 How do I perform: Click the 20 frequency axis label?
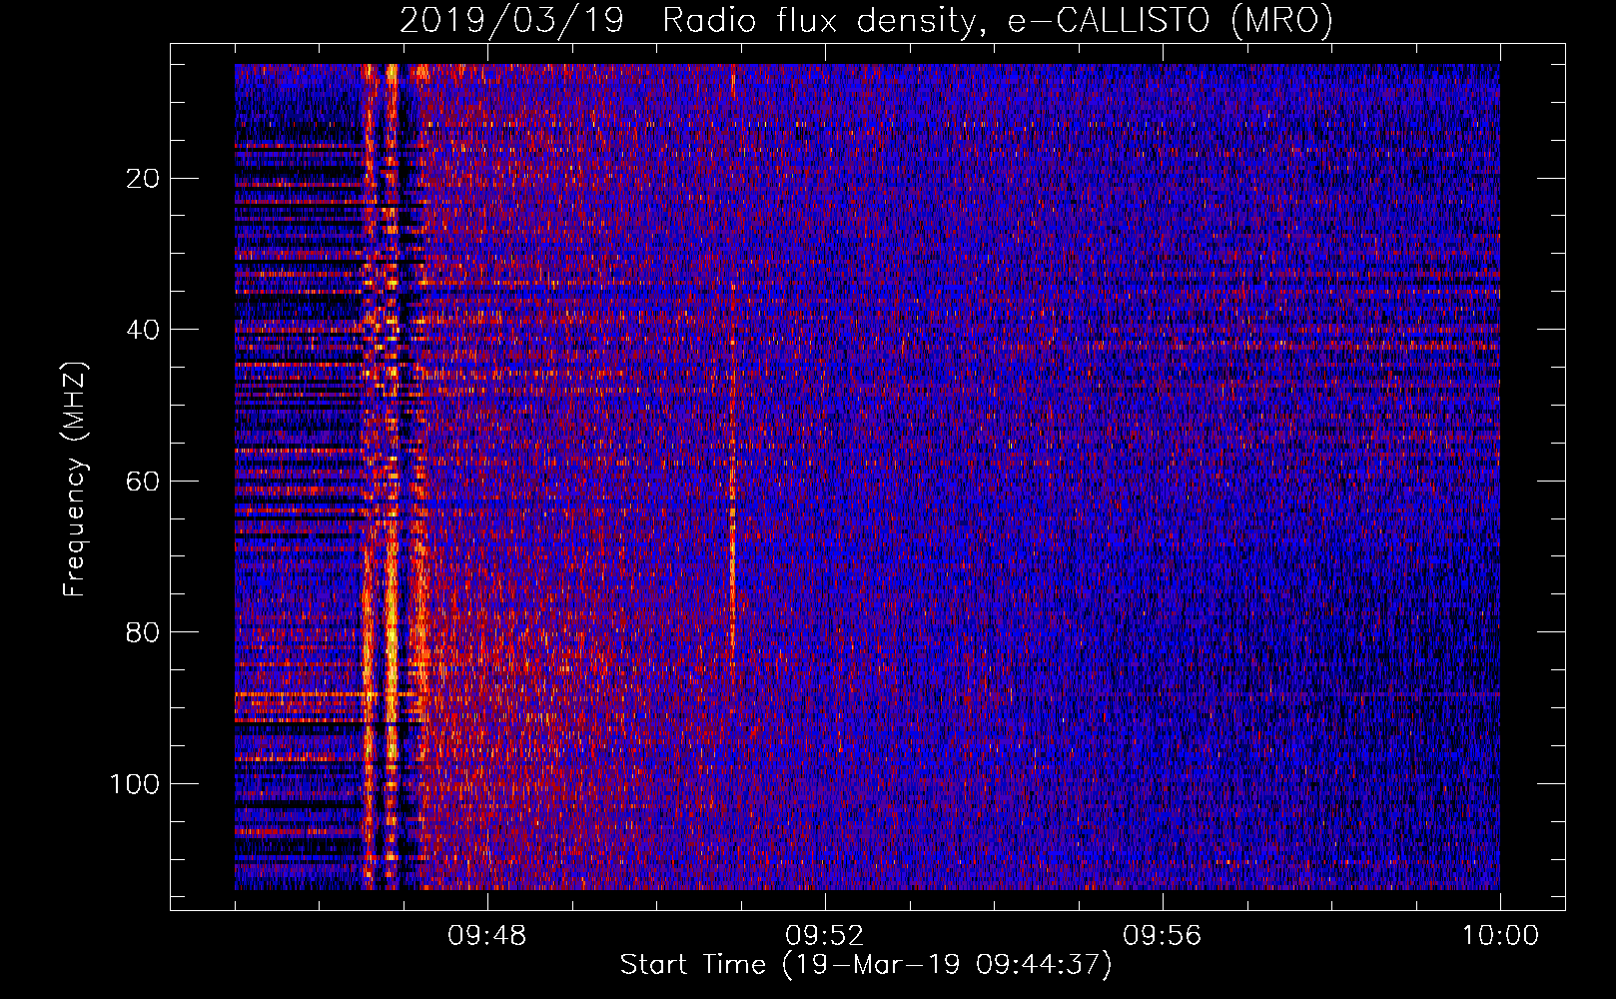144,179
